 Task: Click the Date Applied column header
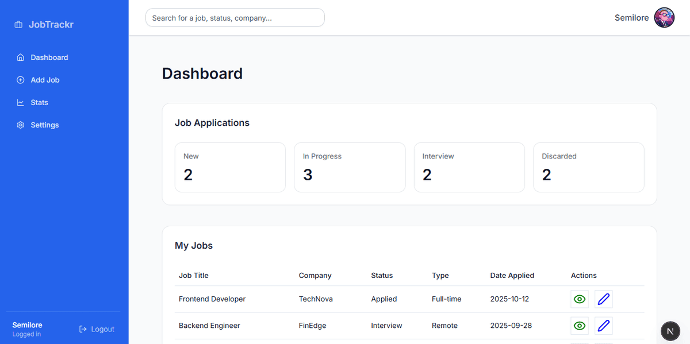pos(512,276)
